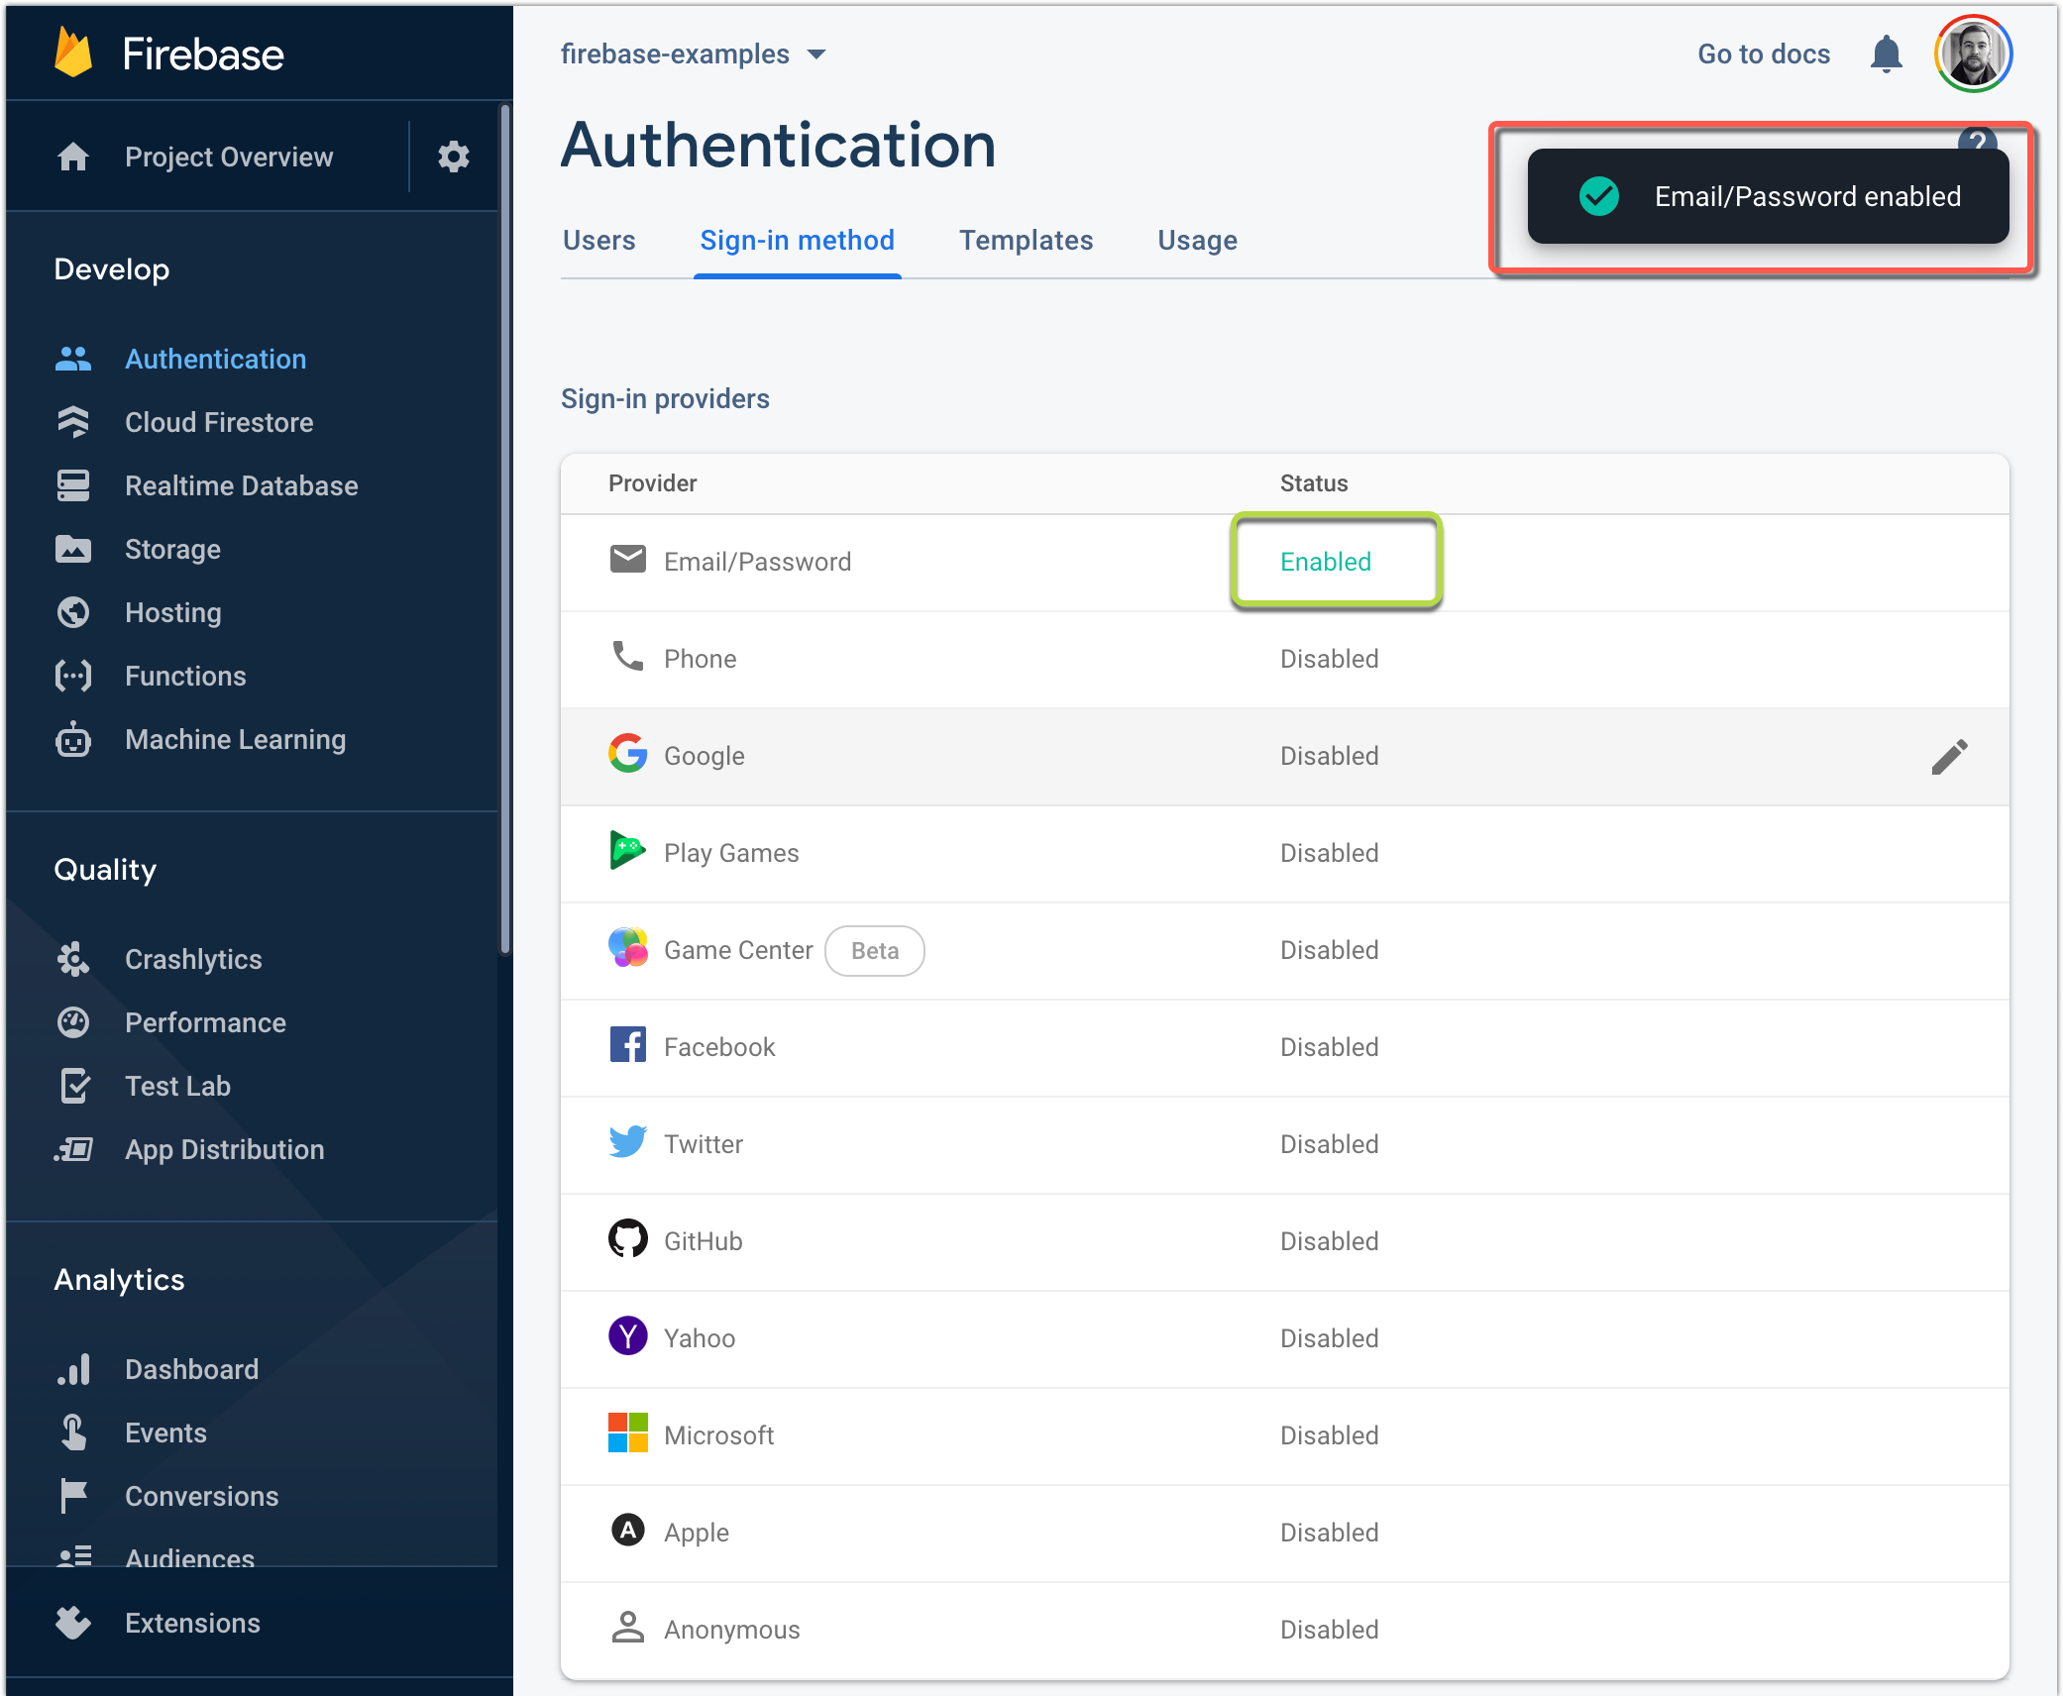The width and height of the screenshot is (2063, 1696).
Task: Open Realtime Database section
Action: pyautogui.click(x=242, y=485)
